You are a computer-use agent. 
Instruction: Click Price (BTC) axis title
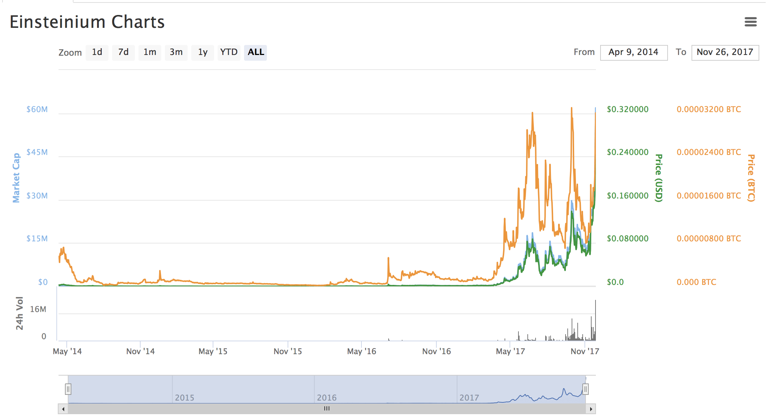[751, 178]
